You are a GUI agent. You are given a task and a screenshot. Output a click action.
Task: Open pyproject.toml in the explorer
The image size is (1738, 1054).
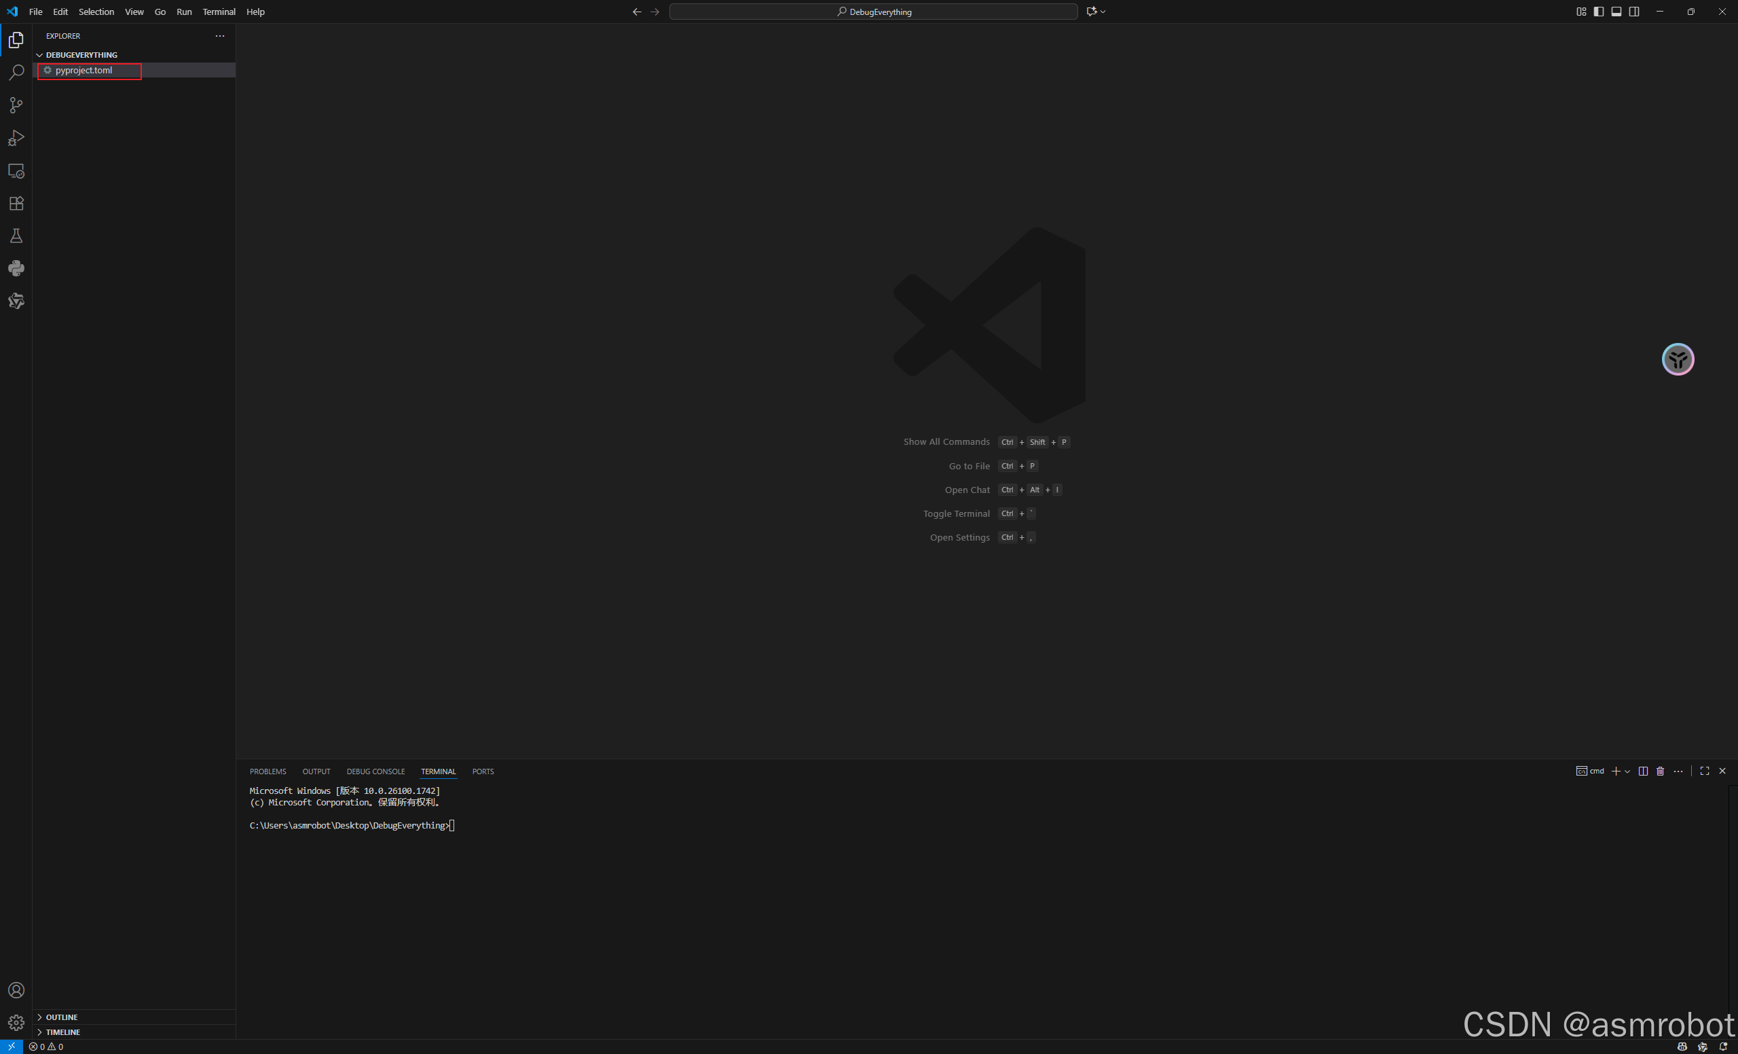pyautogui.click(x=84, y=71)
